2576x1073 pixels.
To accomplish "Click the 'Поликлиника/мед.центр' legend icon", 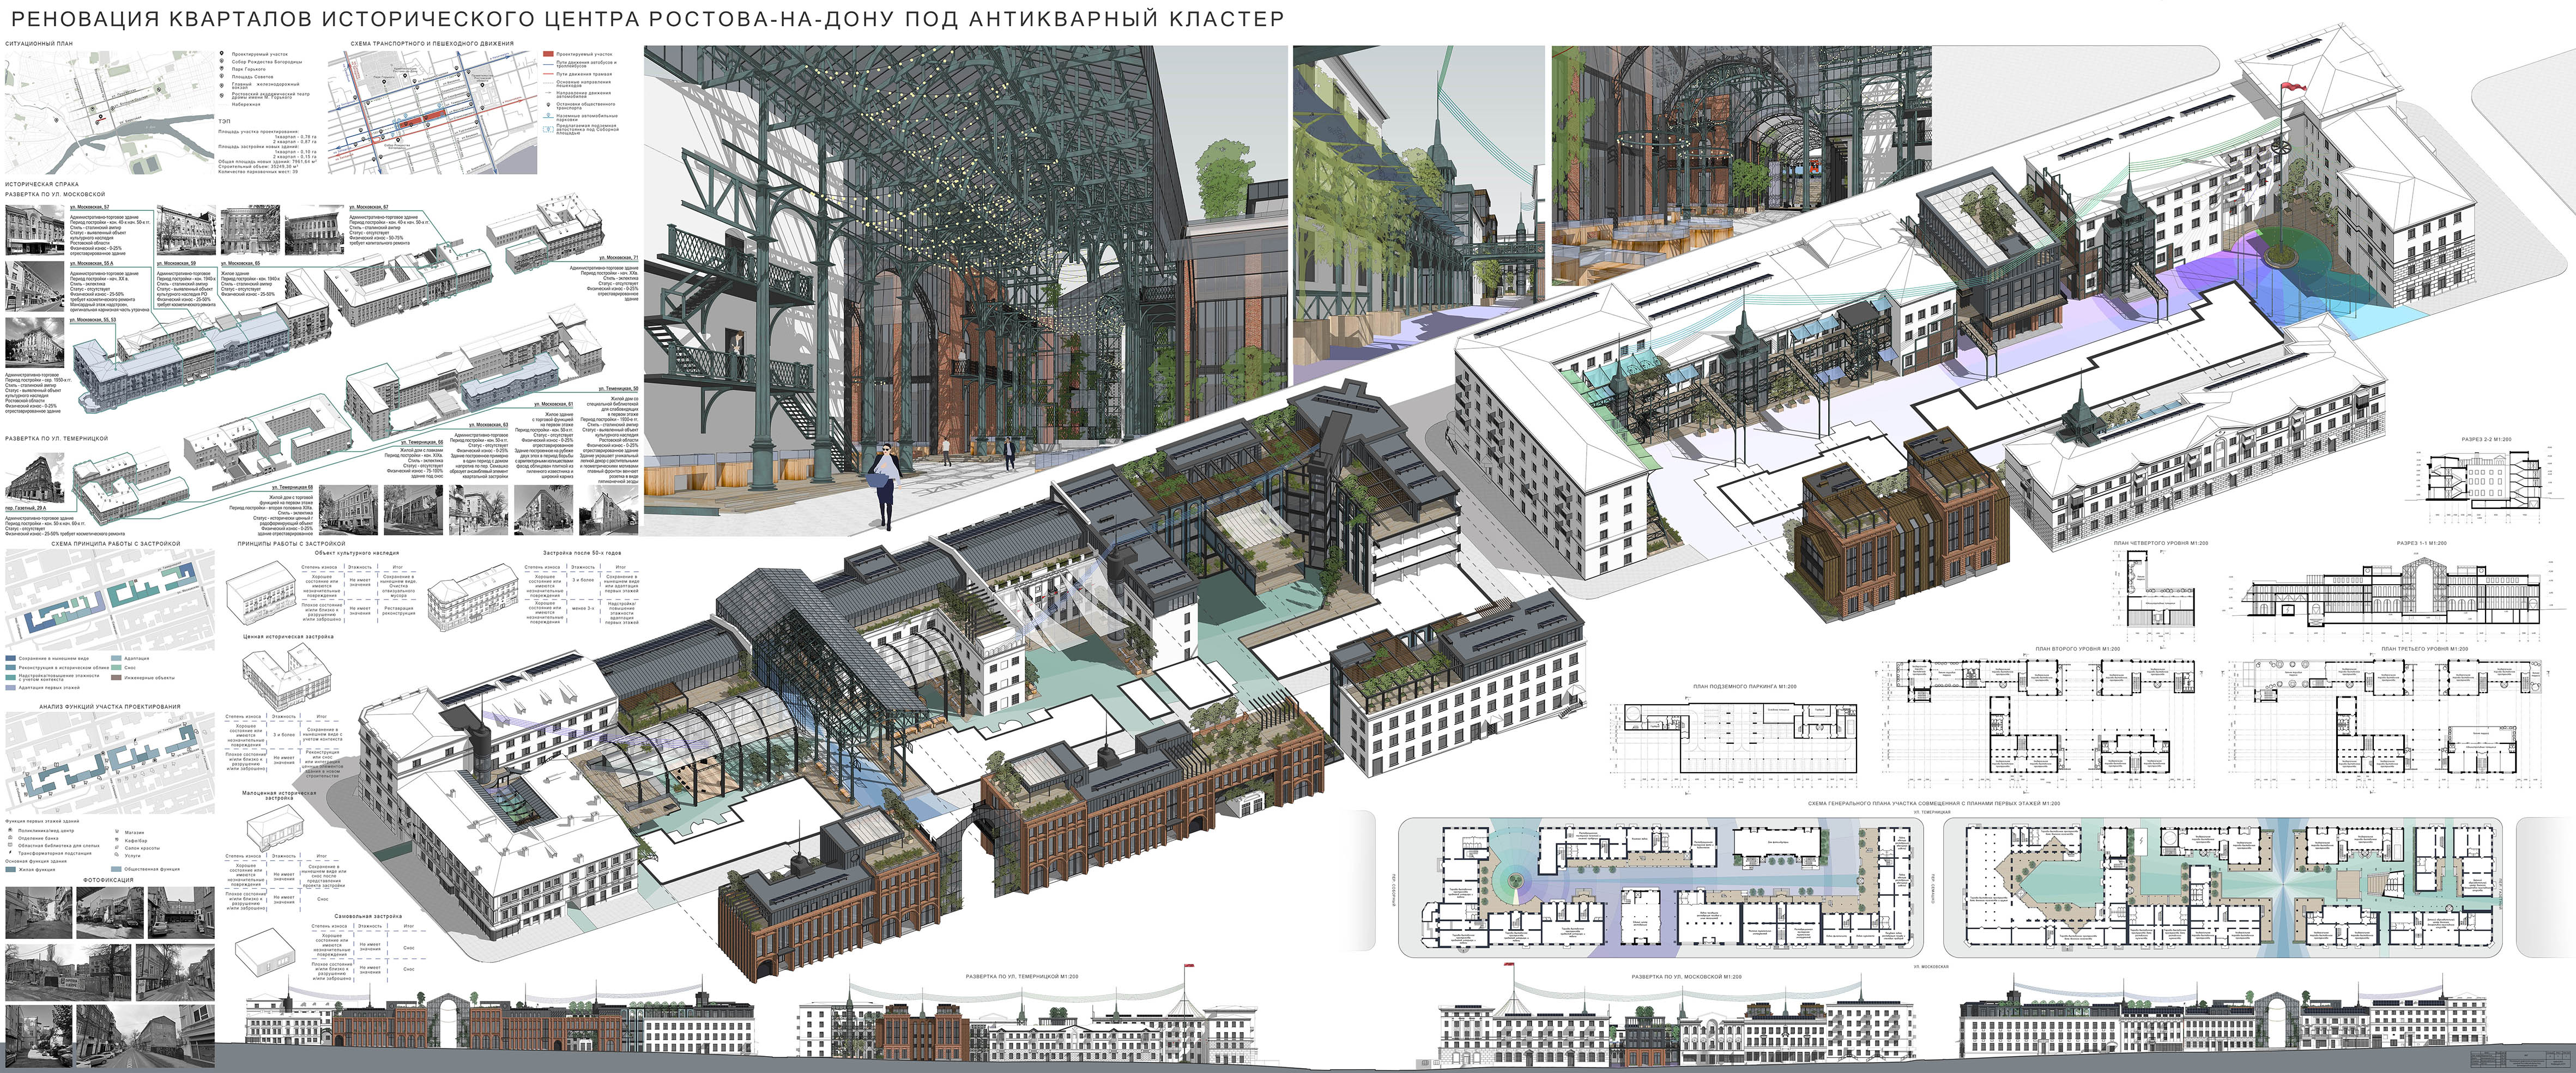I will click(10, 830).
